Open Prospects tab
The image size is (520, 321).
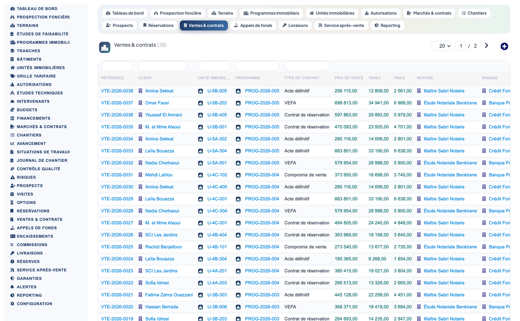tap(119, 25)
